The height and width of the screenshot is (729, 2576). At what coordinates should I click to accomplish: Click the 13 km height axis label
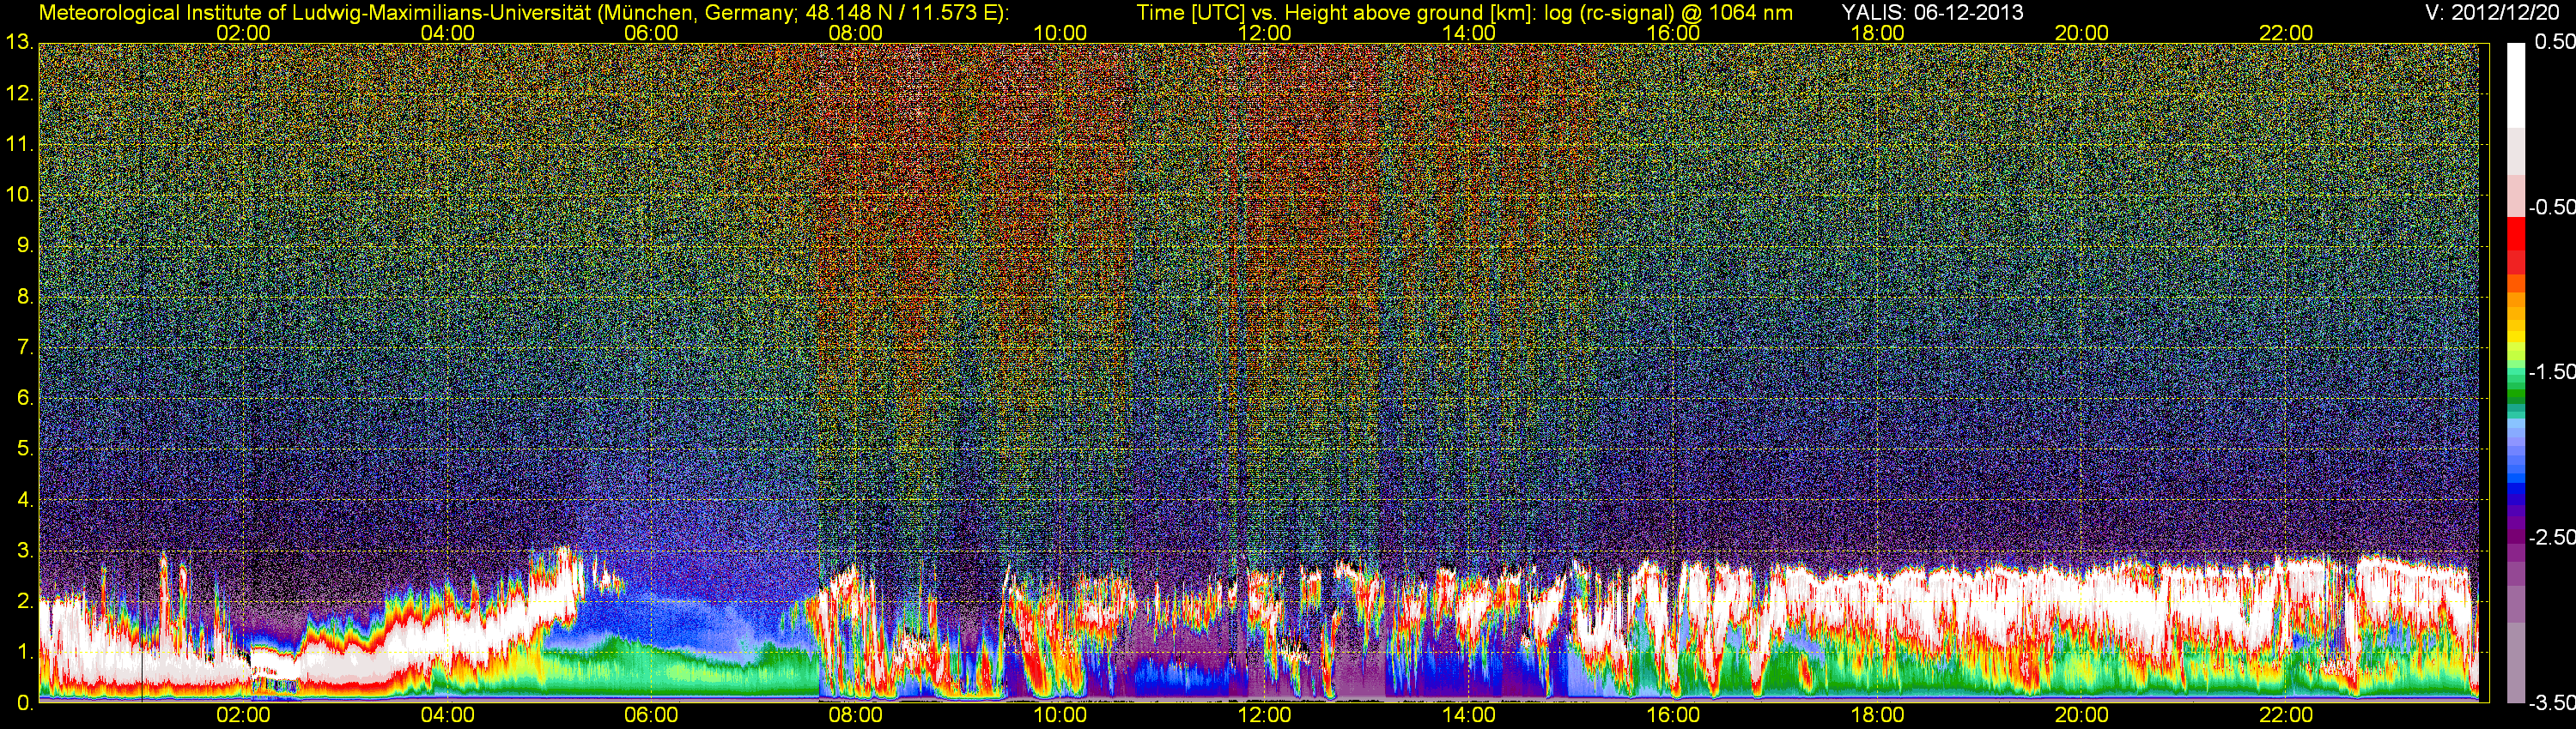click(20, 43)
